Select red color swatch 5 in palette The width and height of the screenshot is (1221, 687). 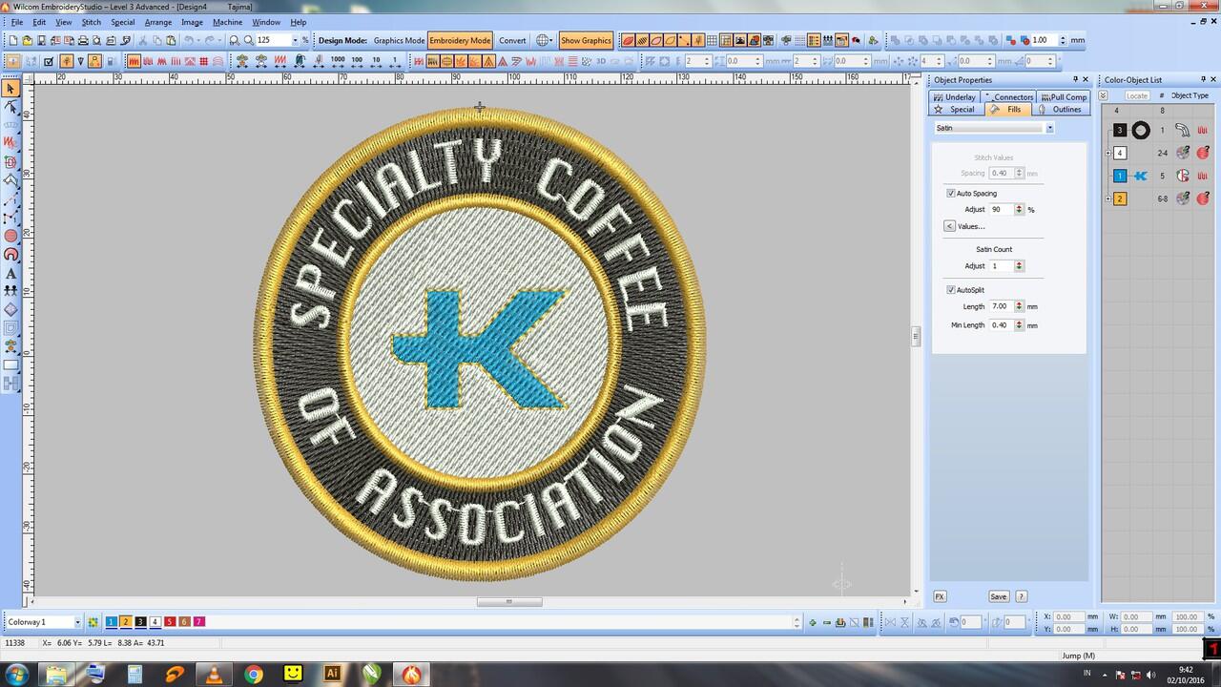[170, 622]
